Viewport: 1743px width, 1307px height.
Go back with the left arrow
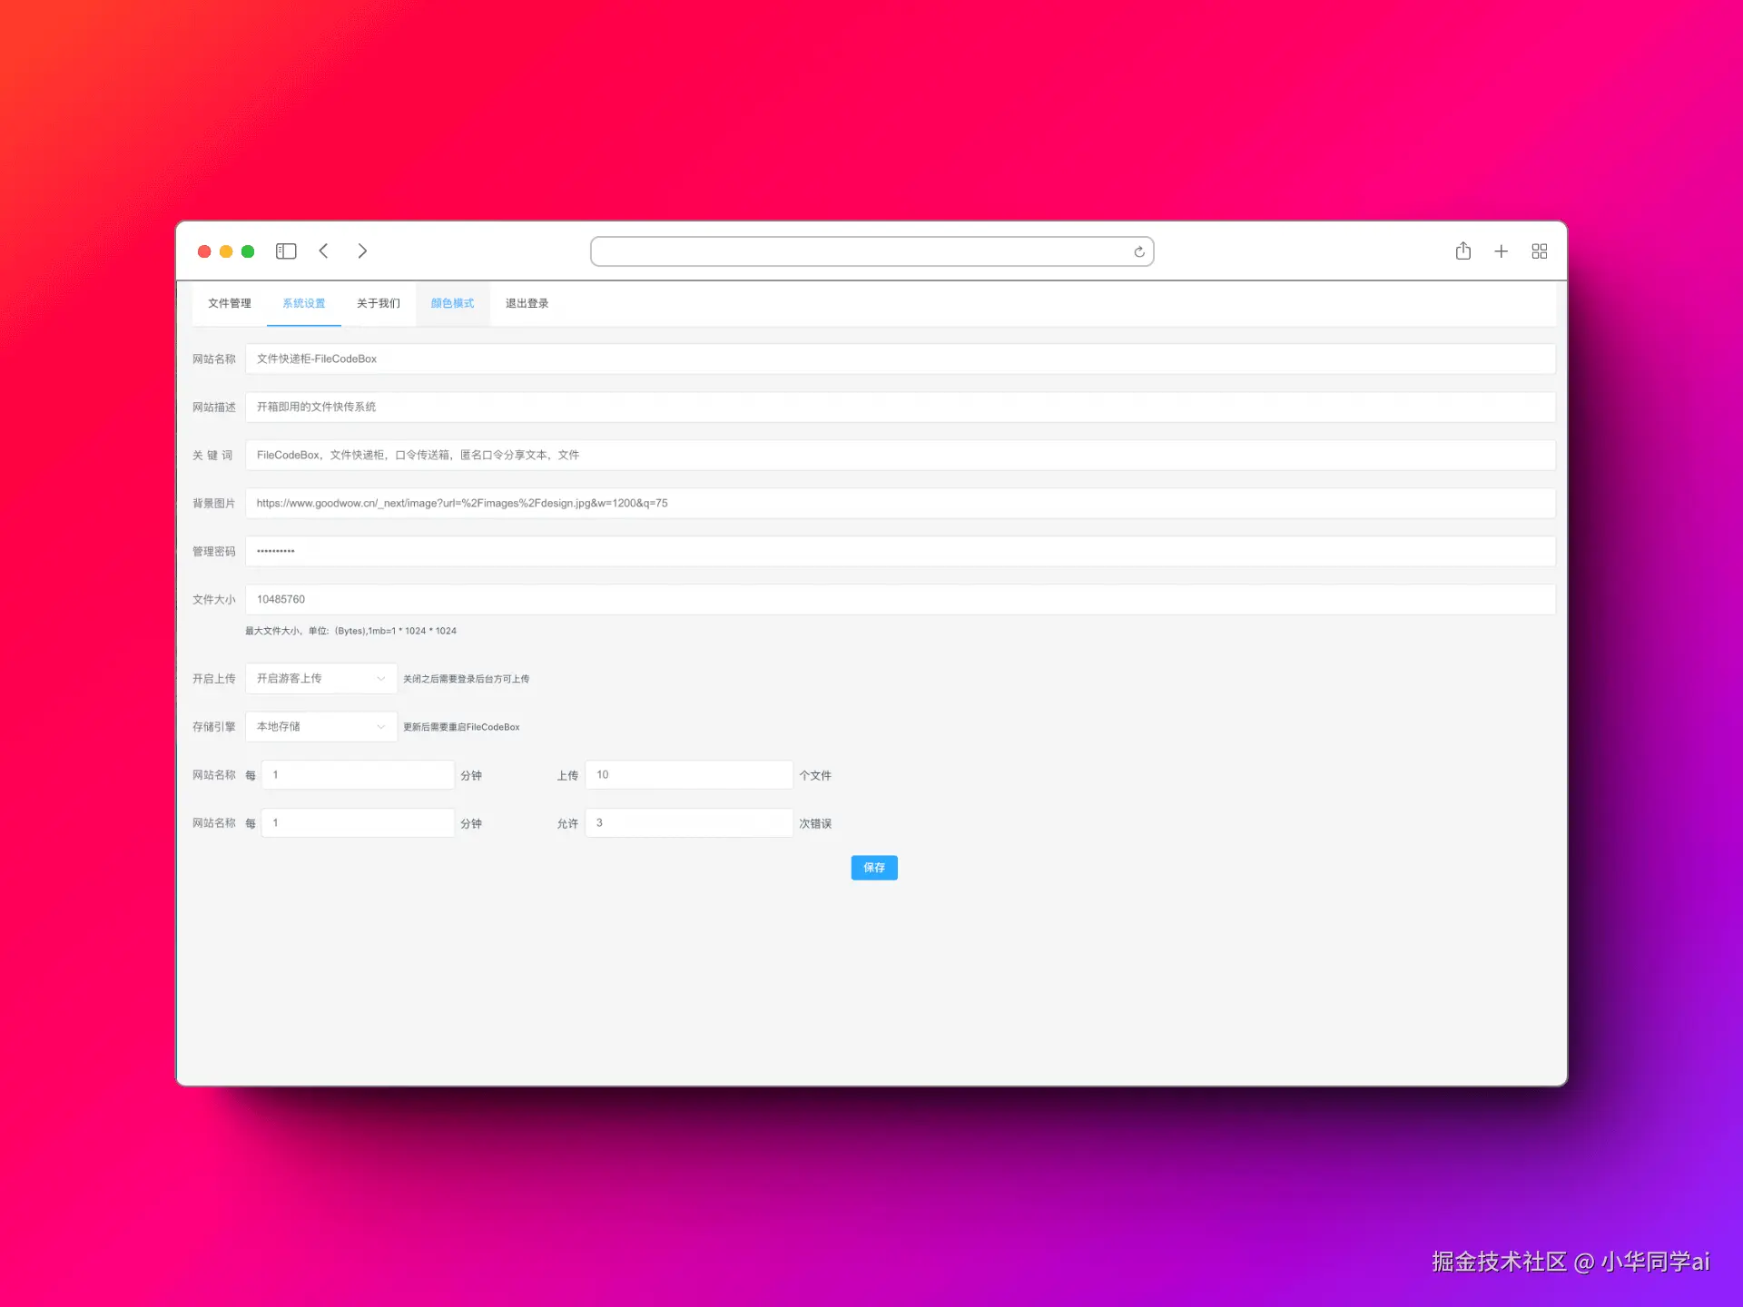click(x=324, y=251)
